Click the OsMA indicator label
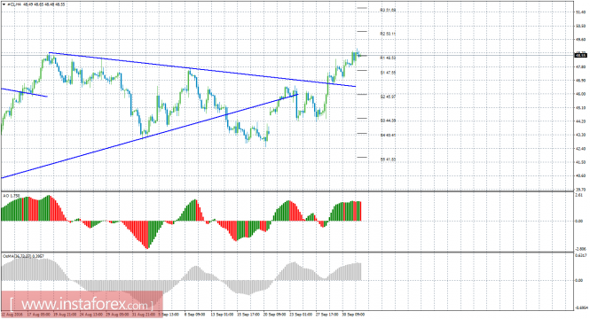Image resolution: width=590 pixels, height=319 pixels. click(23, 256)
